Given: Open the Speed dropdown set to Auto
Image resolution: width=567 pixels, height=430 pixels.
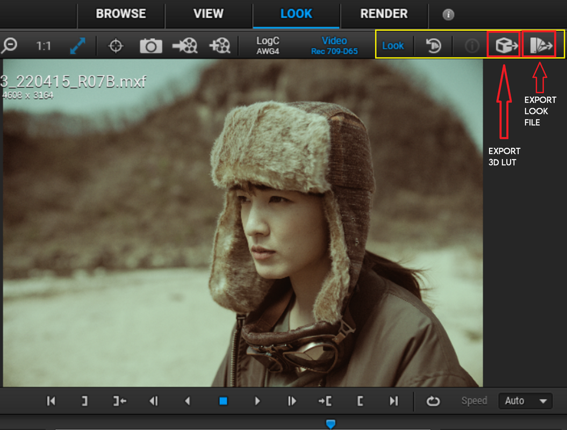Looking at the screenshot, I should pos(525,401).
